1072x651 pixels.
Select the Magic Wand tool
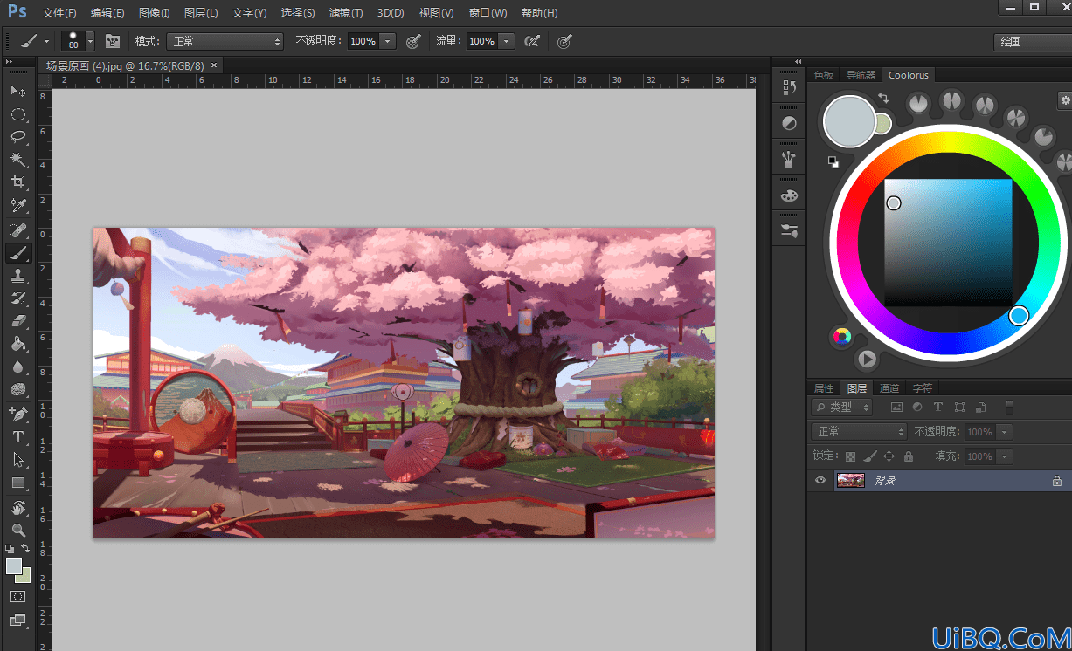tap(17, 160)
